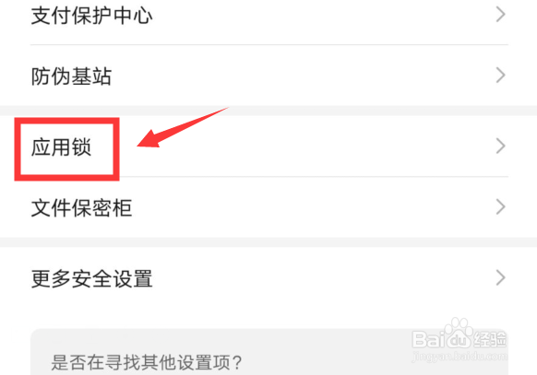
Task: Open the jingyan.baidu.com watermark link
Action: (x=459, y=357)
